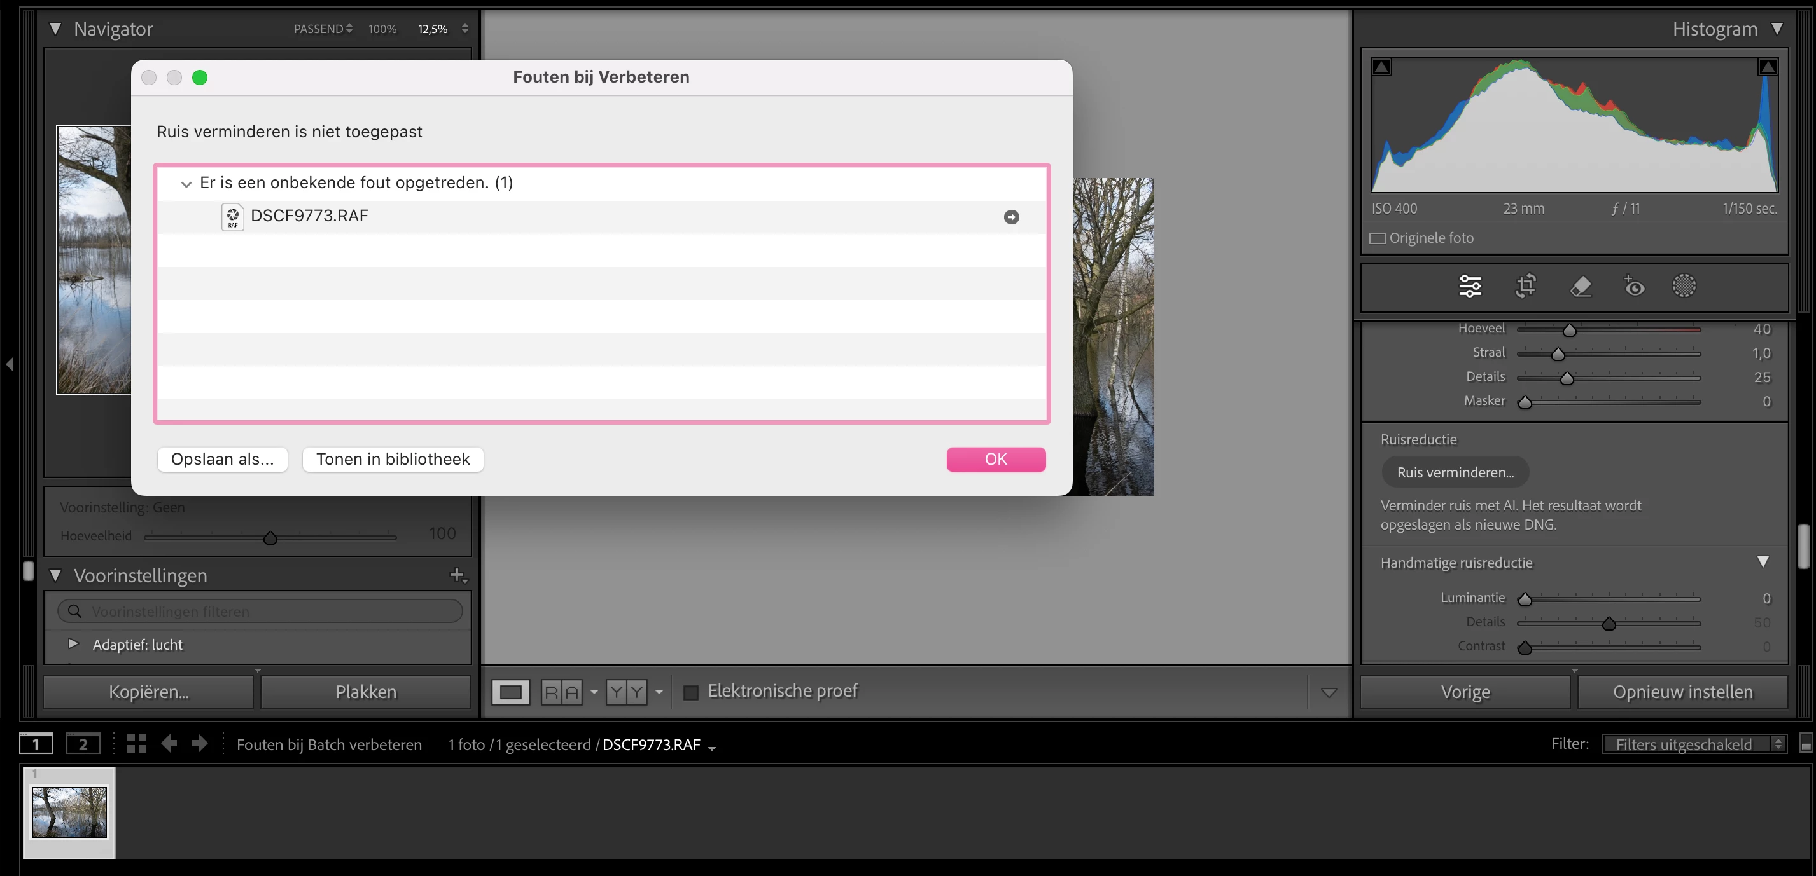Select the DSCF9773.RAF filmstrip thumbnail
The width and height of the screenshot is (1816, 876).
coord(69,812)
